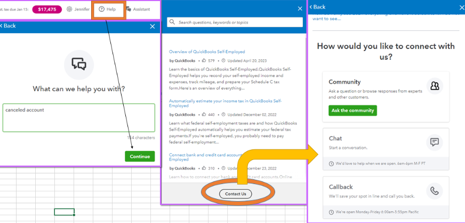Go Back in the left help panel
The height and width of the screenshot is (223, 465).
pyautogui.click(x=8, y=26)
